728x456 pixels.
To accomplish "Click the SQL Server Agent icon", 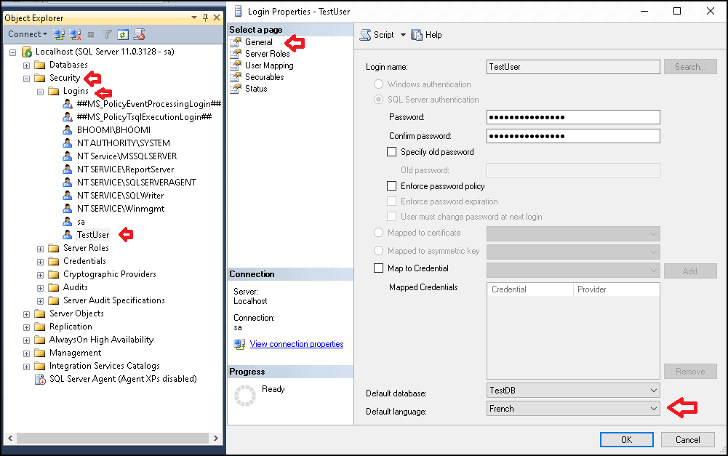I will coord(40,380).
